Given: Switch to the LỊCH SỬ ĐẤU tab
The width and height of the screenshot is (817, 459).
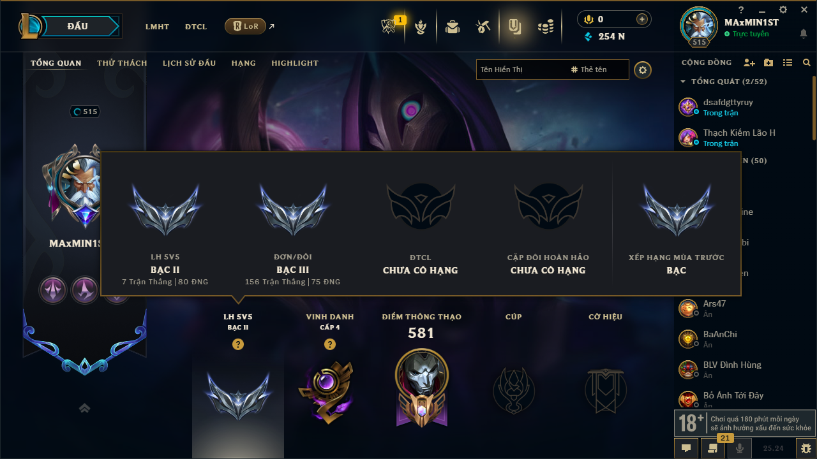Looking at the screenshot, I should 189,63.
